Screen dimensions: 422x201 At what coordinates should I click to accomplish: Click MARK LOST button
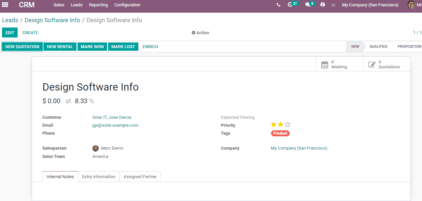tap(123, 47)
